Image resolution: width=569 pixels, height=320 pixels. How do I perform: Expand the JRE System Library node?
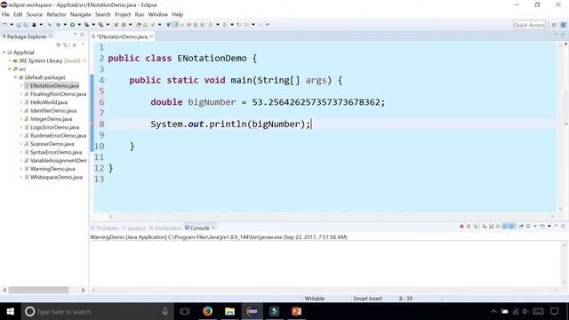click(x=10, y=61)
